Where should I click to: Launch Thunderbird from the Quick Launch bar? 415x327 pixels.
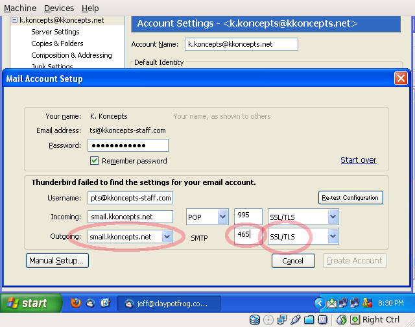point(91,303)
